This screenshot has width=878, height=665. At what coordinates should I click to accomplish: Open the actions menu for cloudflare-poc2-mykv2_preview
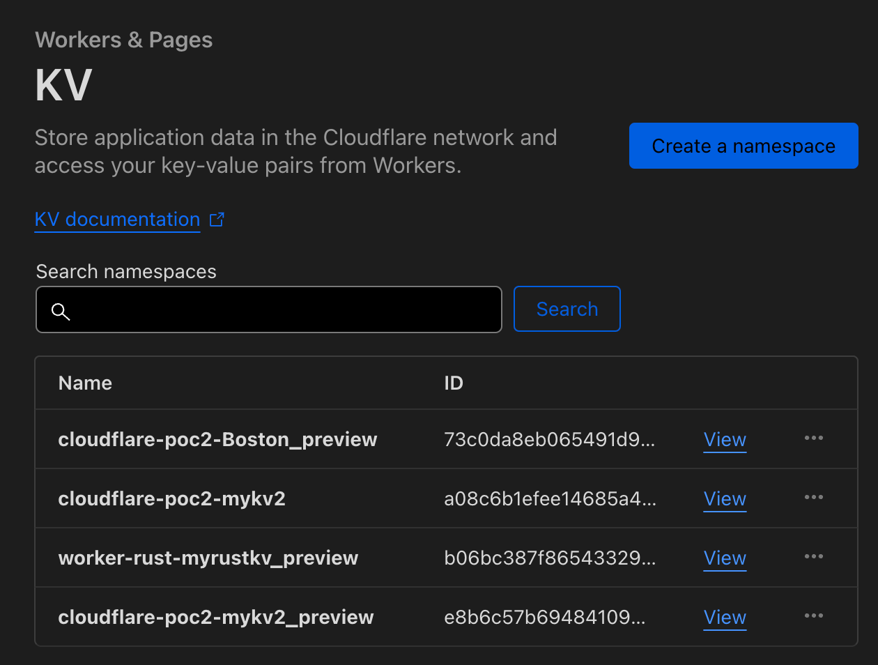(x=814, y=616)
